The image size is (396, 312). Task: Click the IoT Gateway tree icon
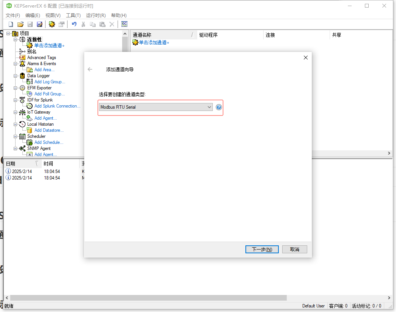click(22, 112)
